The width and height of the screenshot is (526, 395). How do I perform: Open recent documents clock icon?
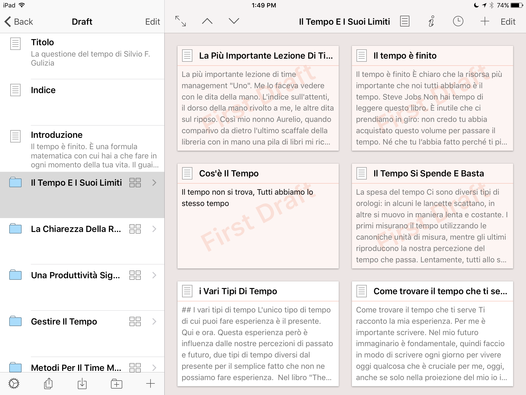[458, 21]
